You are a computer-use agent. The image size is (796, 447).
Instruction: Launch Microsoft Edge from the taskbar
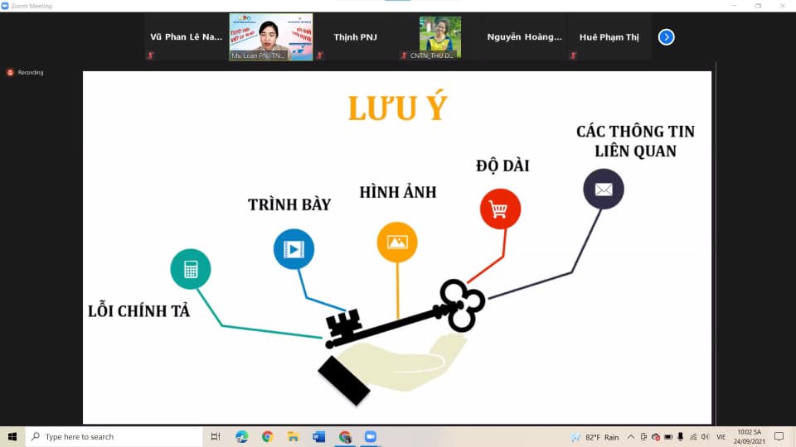click(241, 436)
